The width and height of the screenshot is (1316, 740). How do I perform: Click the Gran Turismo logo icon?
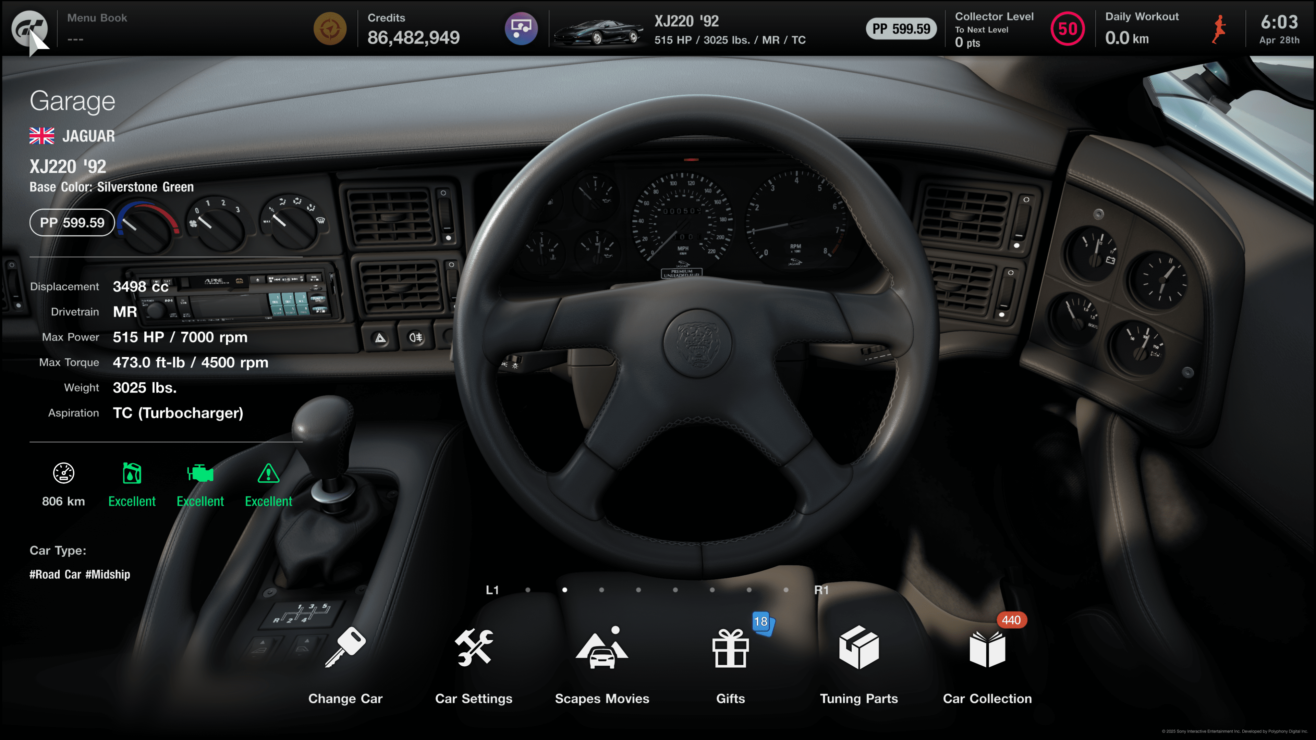tap(29, 28)
